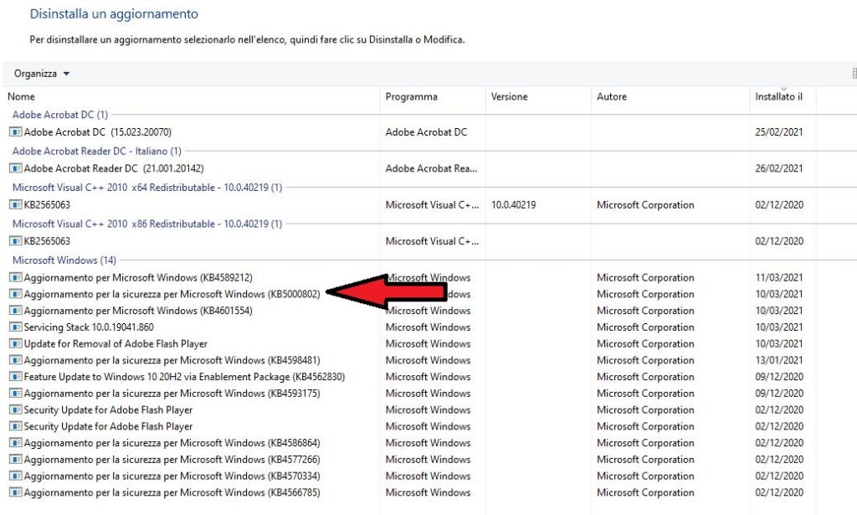This screenshot has width=857, height=515.
Task: Collapse Visual C++ 2010 x86 Redistributable group
Action: coord(147,224)
